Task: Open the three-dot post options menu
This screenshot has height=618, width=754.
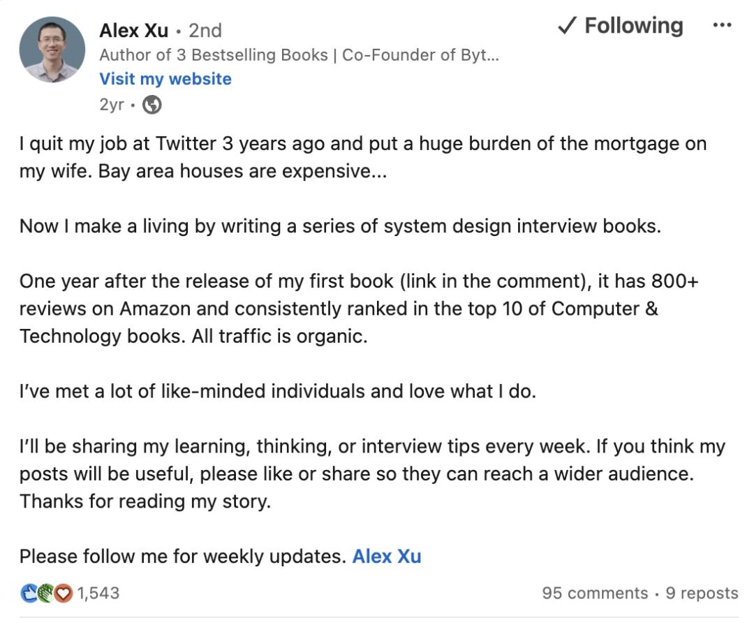Action: tap(722, 25)
